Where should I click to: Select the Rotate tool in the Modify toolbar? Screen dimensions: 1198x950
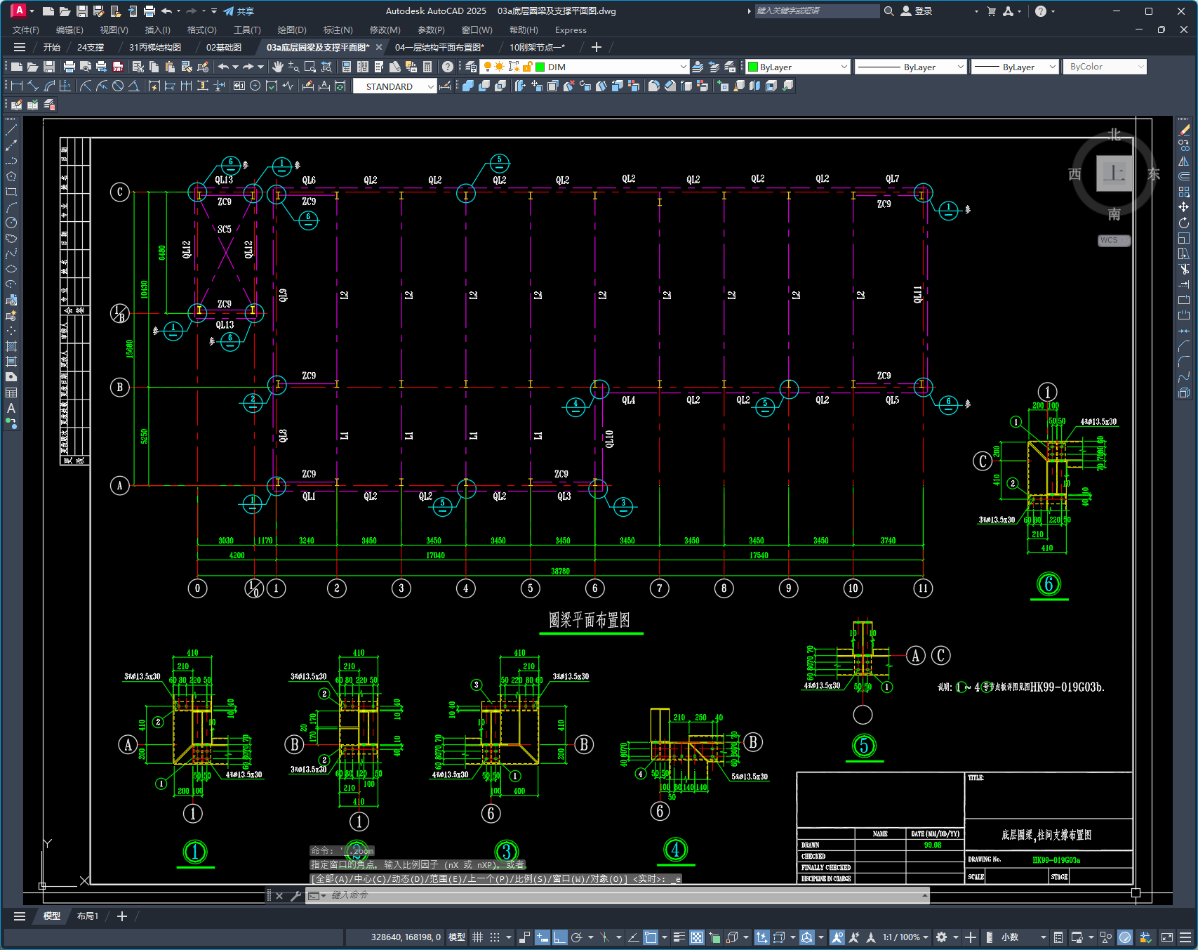click(x=1184, y=223)
